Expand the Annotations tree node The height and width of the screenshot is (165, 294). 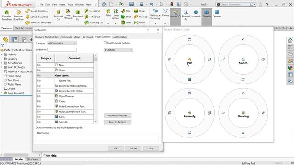point(2,63)
